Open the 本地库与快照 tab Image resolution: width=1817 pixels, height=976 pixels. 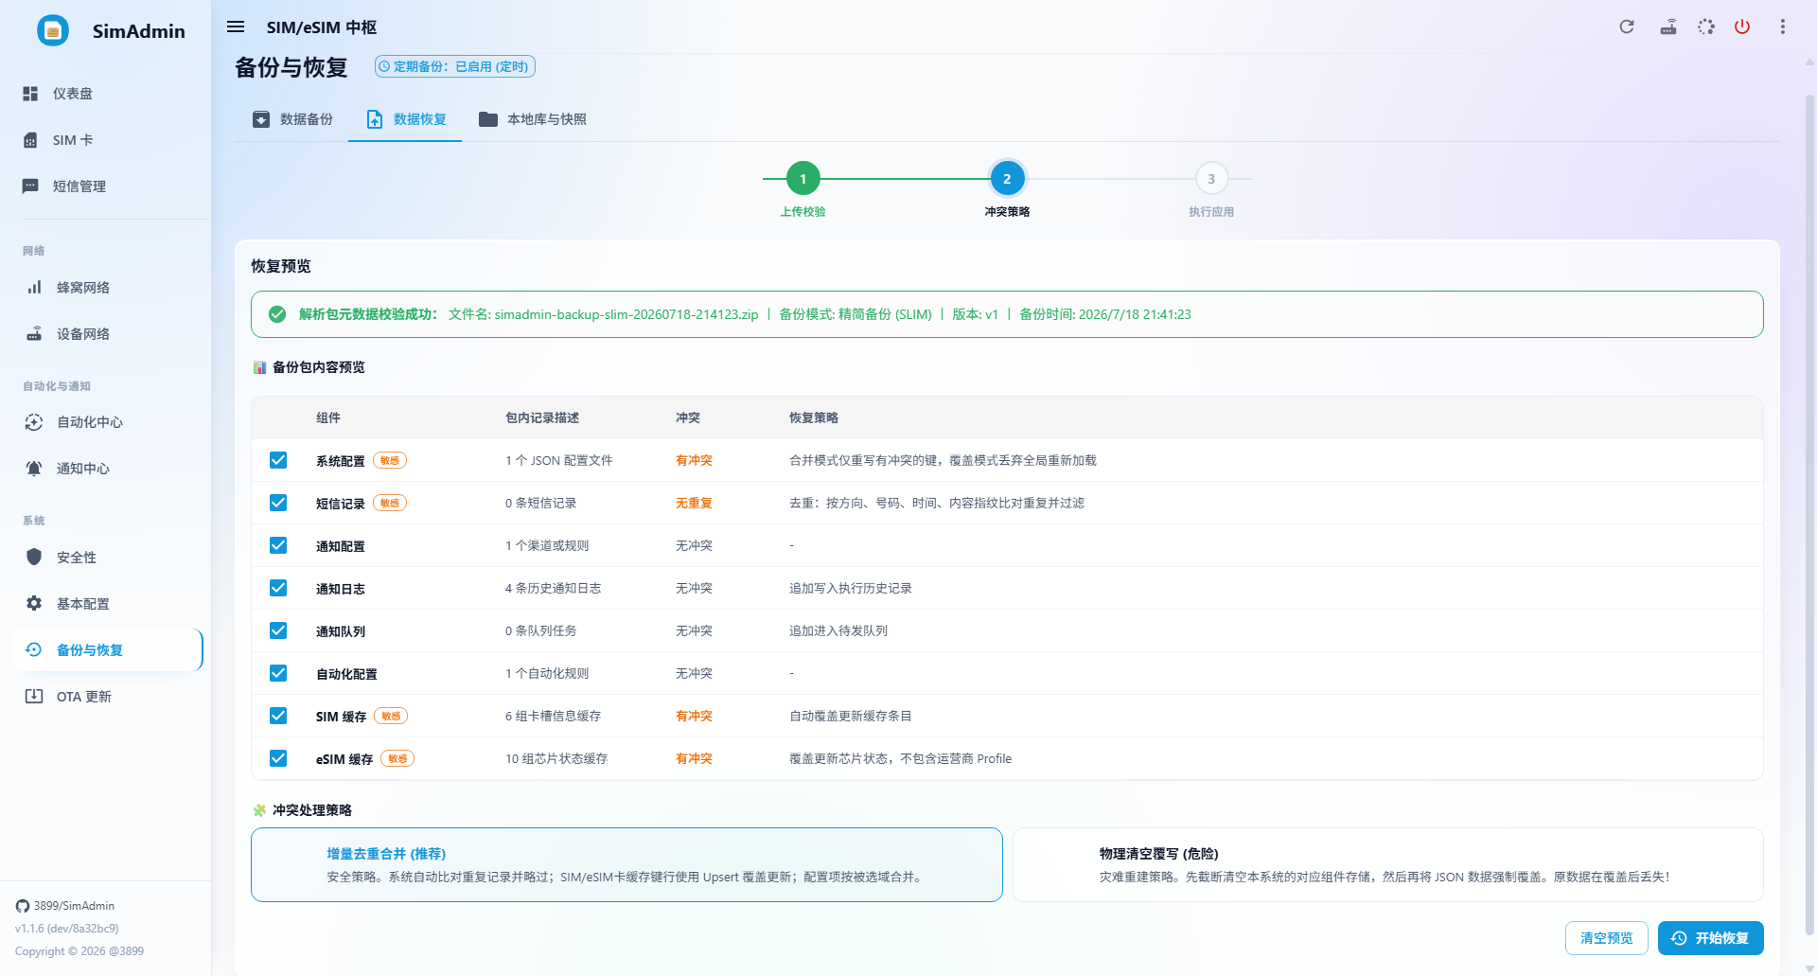[533, 119]
